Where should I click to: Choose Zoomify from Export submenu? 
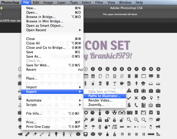(x=105, y=105)
